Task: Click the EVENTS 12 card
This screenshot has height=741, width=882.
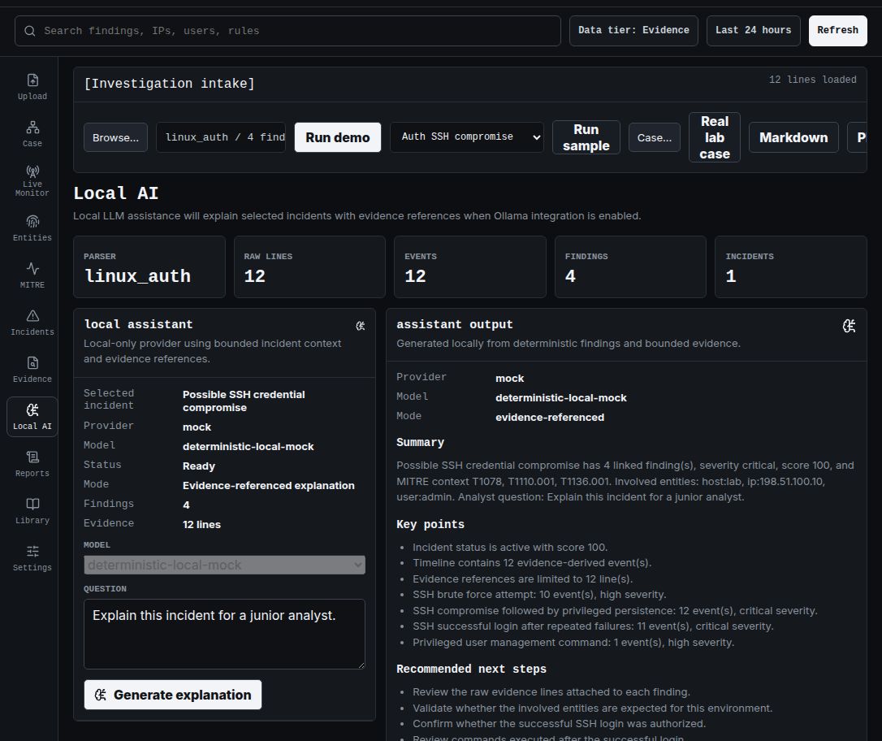Action: 470,266
